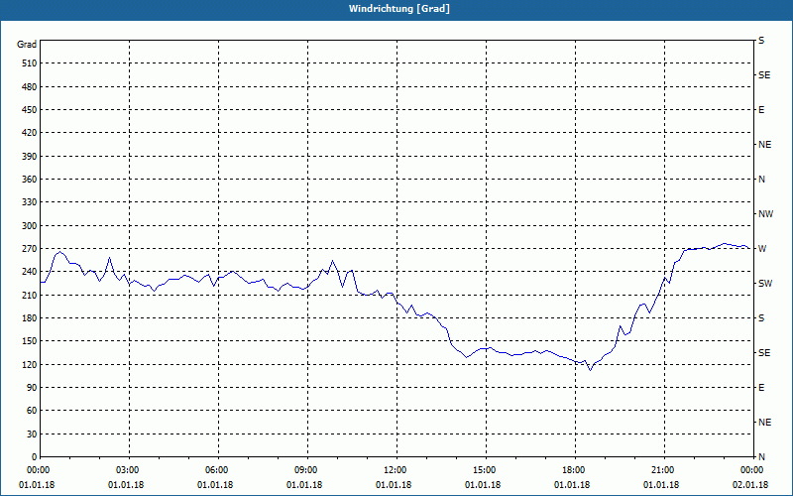
Task: Select the 390 y-axis tick label
Action: pyautogui.click(x=30, y=157)
